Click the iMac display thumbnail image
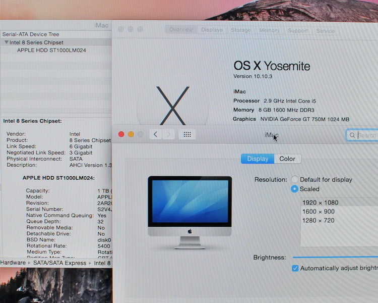Viewport: 378px width, 303px height. tap(190, 213)
